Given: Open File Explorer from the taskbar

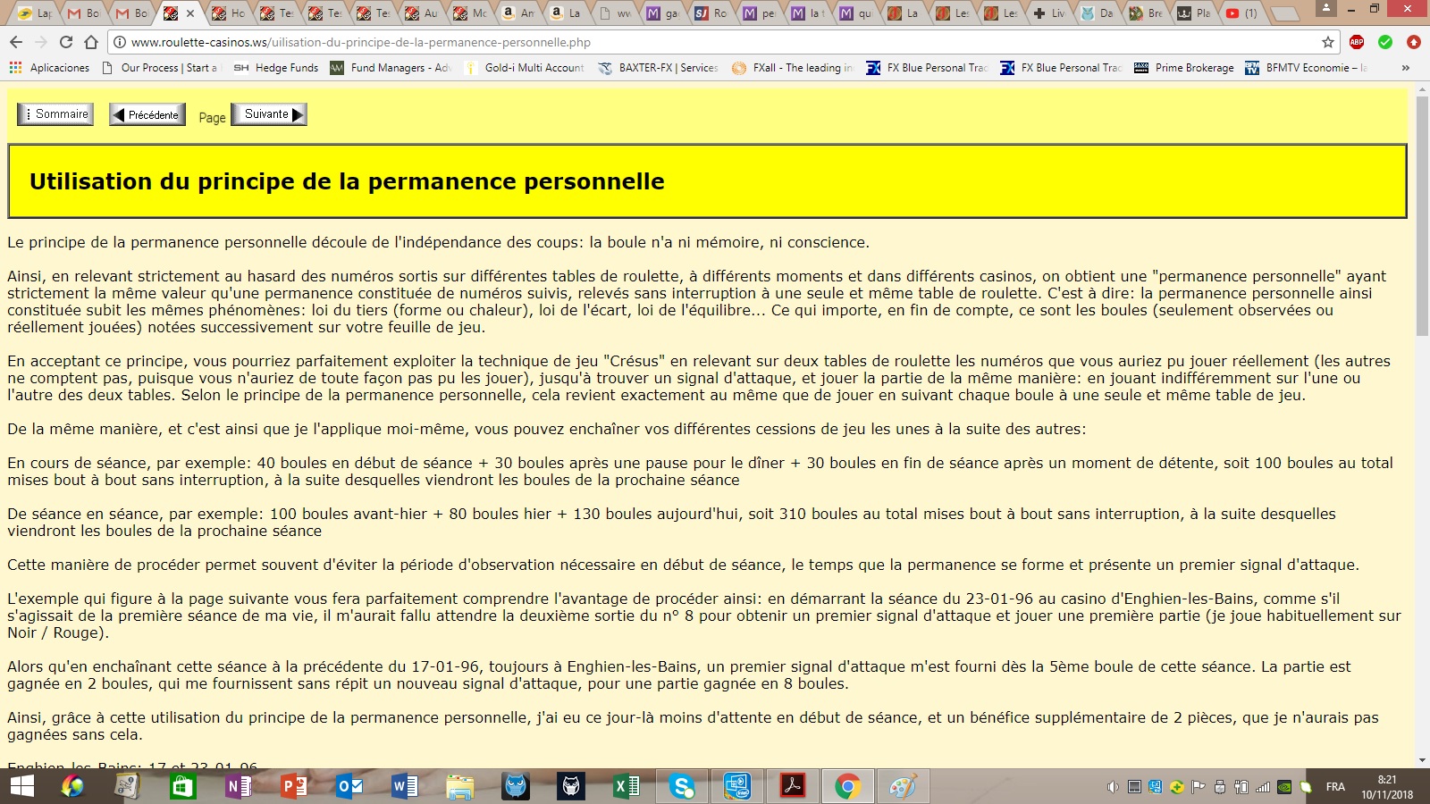Looking at the screenshot, I should tap(459, 786).
